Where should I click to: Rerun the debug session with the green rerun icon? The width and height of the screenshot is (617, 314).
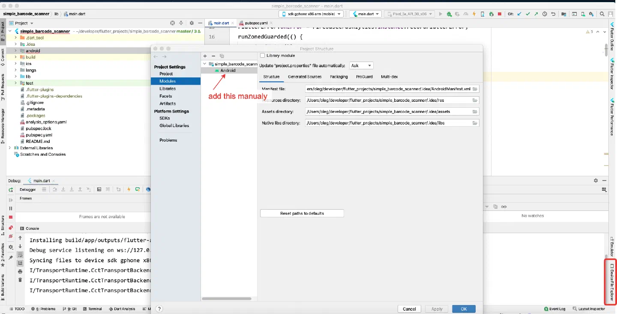[x=11, y=190]
